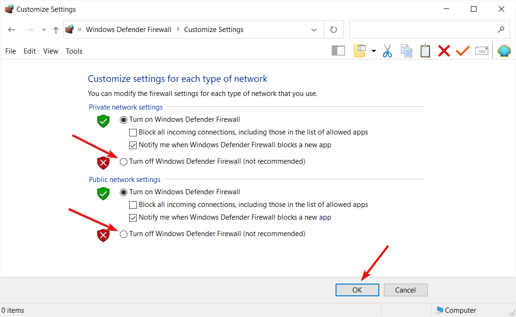
Task: Uncheck Notify me option under Public network
Action: click(133, 218)
